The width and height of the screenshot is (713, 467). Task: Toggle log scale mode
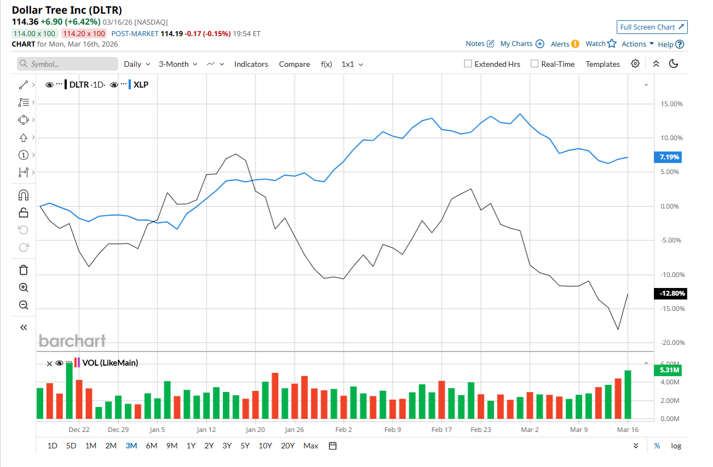pos(676,446)
